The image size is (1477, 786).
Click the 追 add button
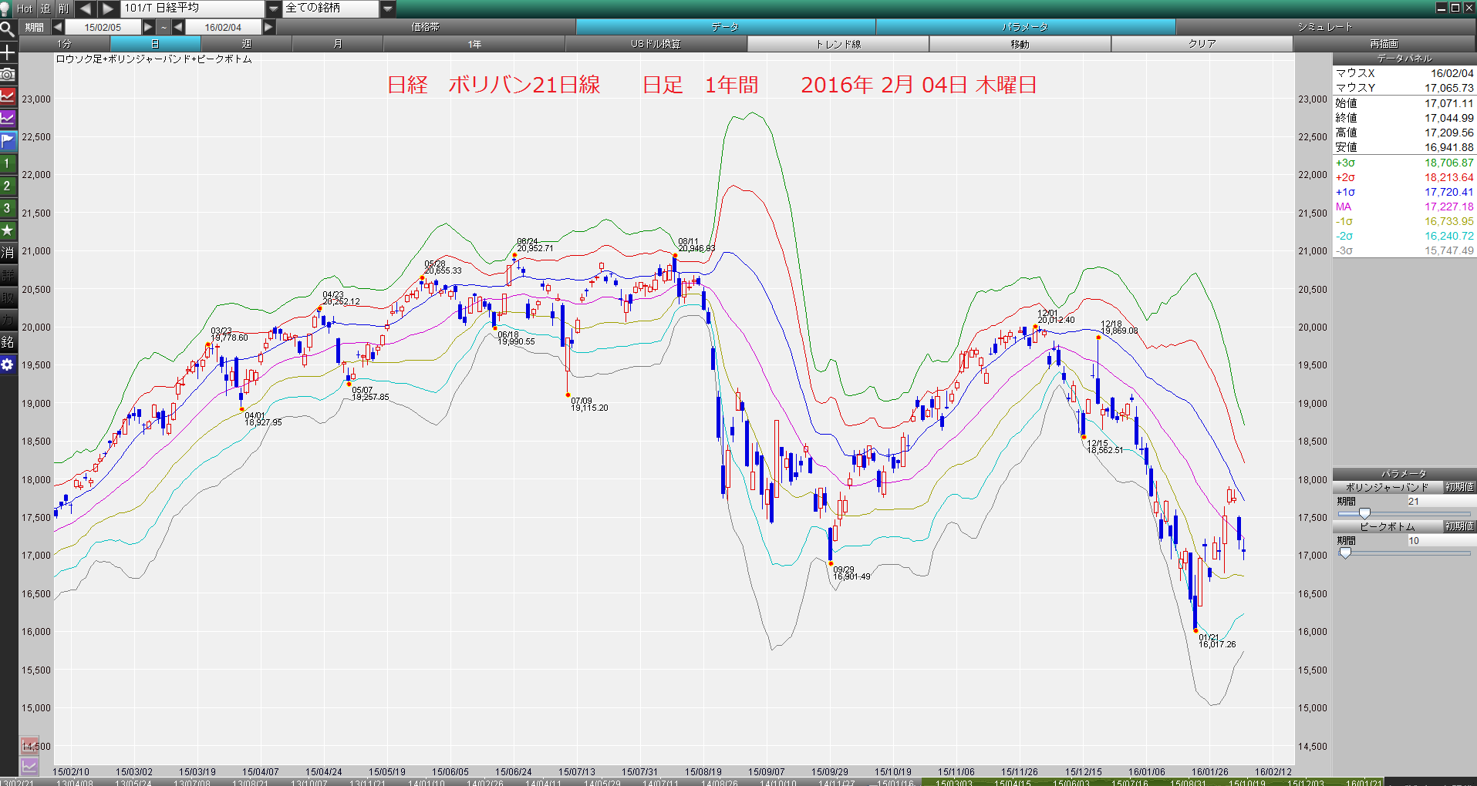point(46,8)
